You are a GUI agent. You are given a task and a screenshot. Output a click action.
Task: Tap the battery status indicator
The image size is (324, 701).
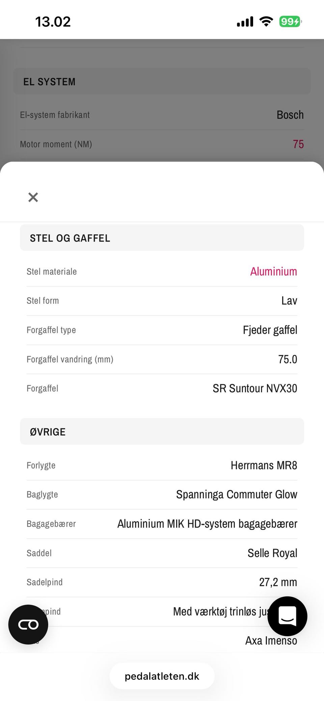pos(290,22)
